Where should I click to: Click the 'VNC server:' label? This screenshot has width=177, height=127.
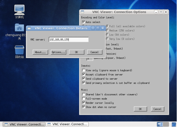[x=37, y=40]
